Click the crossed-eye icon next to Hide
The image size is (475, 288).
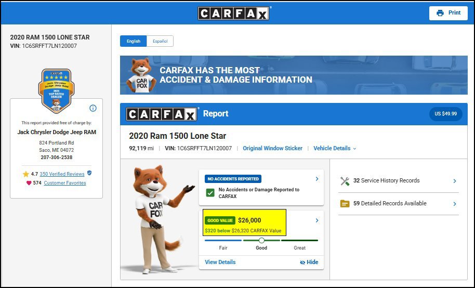click(x=302, y=263)
